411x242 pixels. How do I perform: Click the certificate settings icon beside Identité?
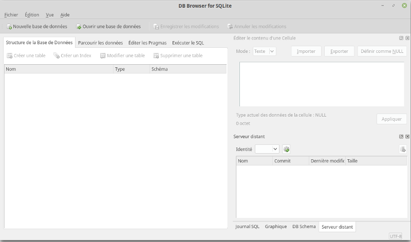(287, 149)
